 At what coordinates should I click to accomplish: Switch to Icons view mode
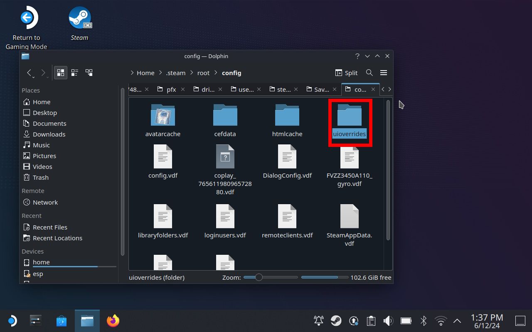click(61, 73)
